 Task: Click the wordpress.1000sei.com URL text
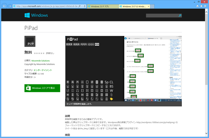156,122
